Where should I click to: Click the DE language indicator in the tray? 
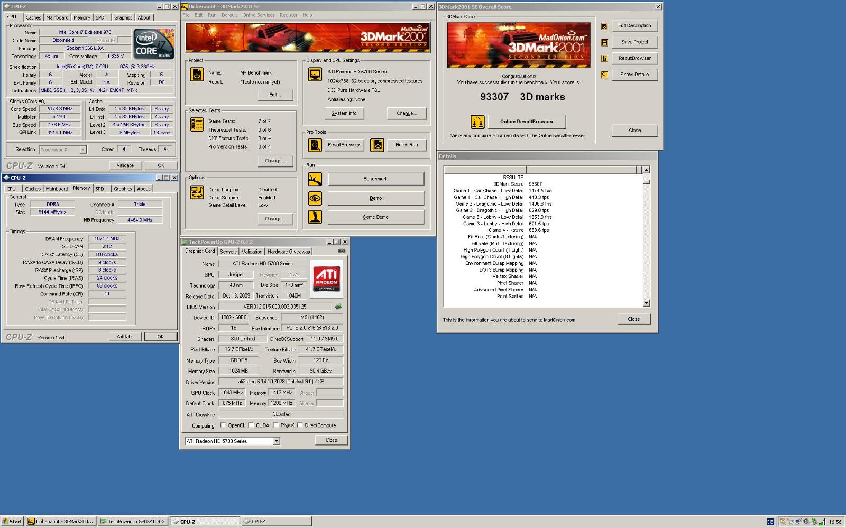[770, 522]
